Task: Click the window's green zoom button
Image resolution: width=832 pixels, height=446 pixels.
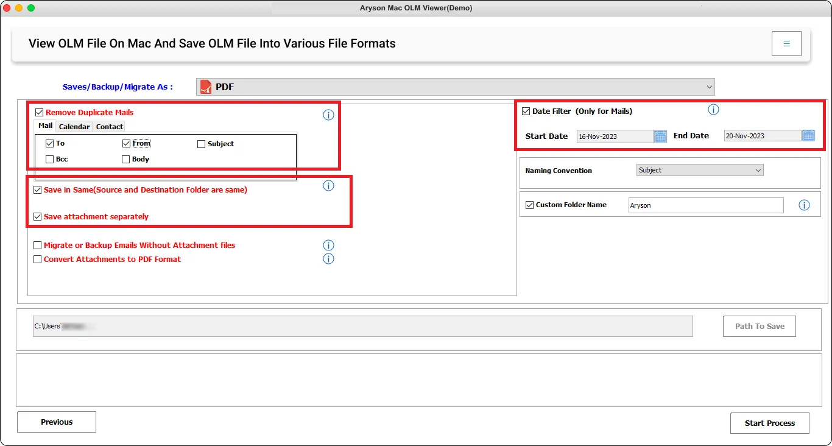Action: 31,8
